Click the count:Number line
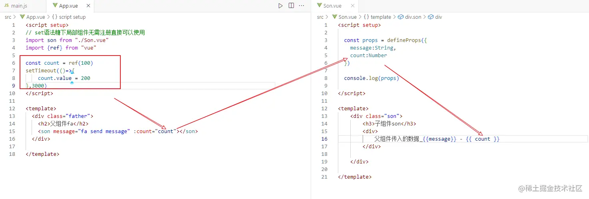 tap(368, 55)
